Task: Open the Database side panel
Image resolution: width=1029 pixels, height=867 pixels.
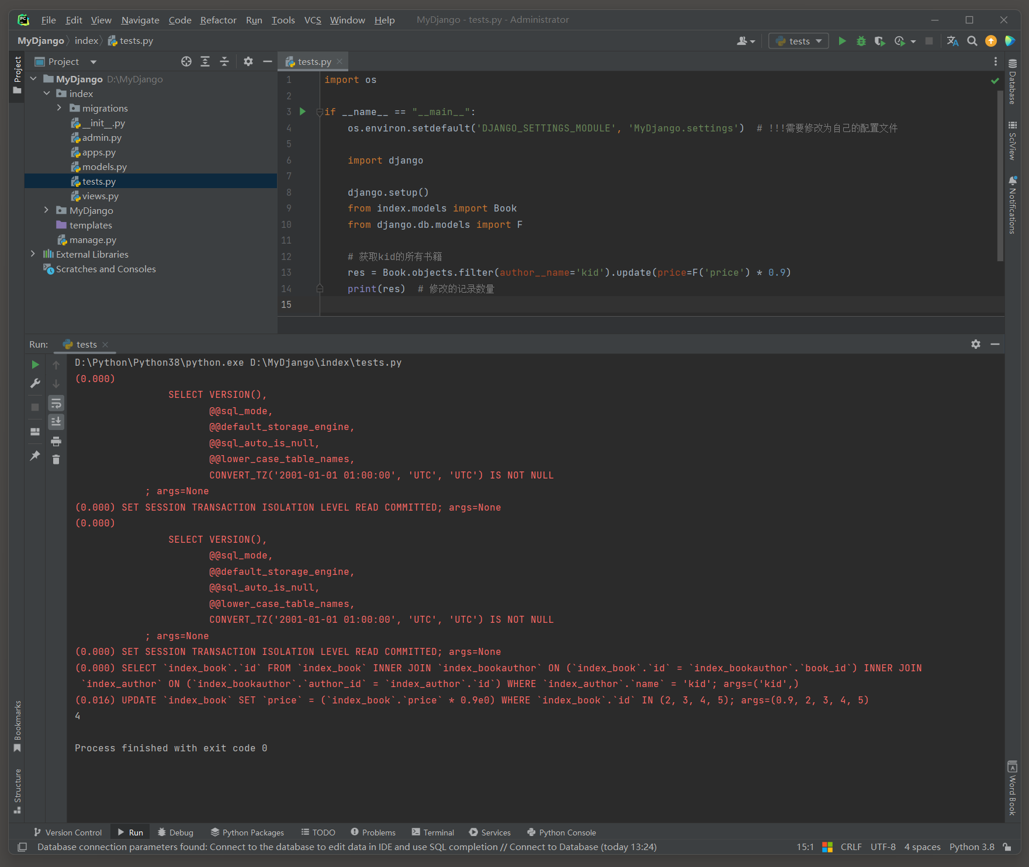Action: coord(1013,82)
